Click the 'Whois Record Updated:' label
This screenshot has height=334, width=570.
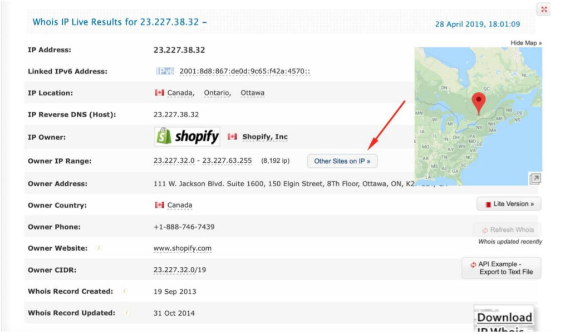point(72,313)
